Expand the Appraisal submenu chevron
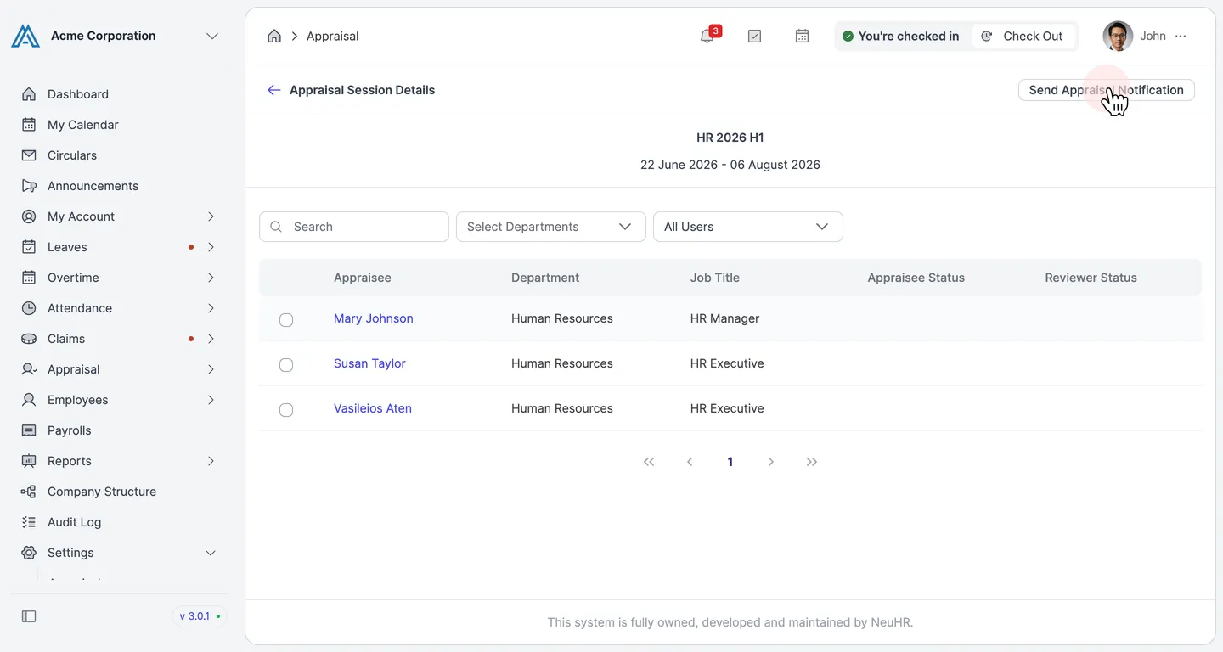Screen dimensions: 1223x652 (x=211, y=369)
